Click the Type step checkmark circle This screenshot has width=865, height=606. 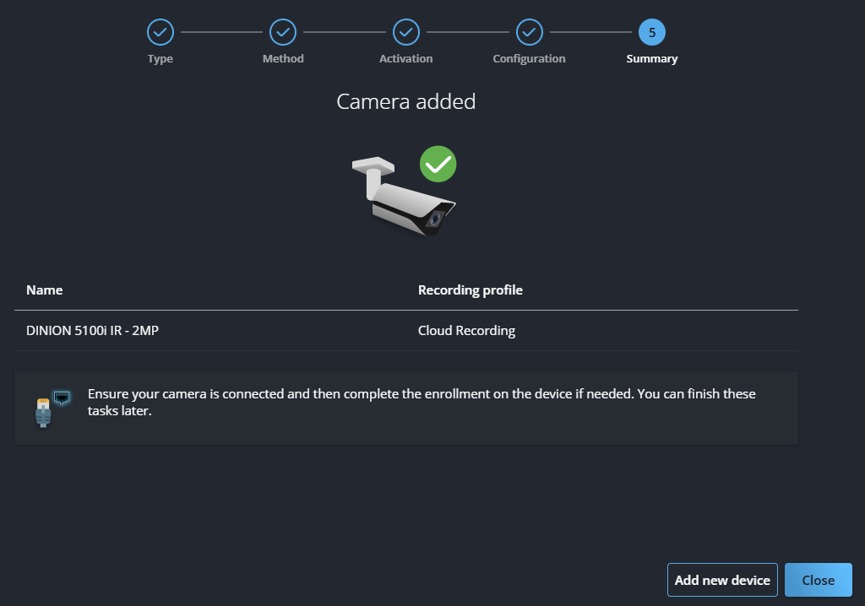[160, 32]
